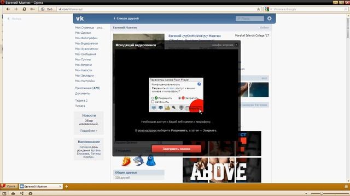Image resolution: width=350 pixels, height=196 pixels.
Task: Open Мои Встречи in sidebar
Action: [84, 65]
